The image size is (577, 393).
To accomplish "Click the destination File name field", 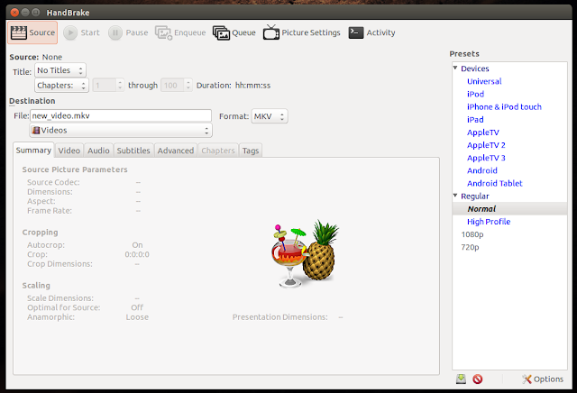I will coord(121,116).
